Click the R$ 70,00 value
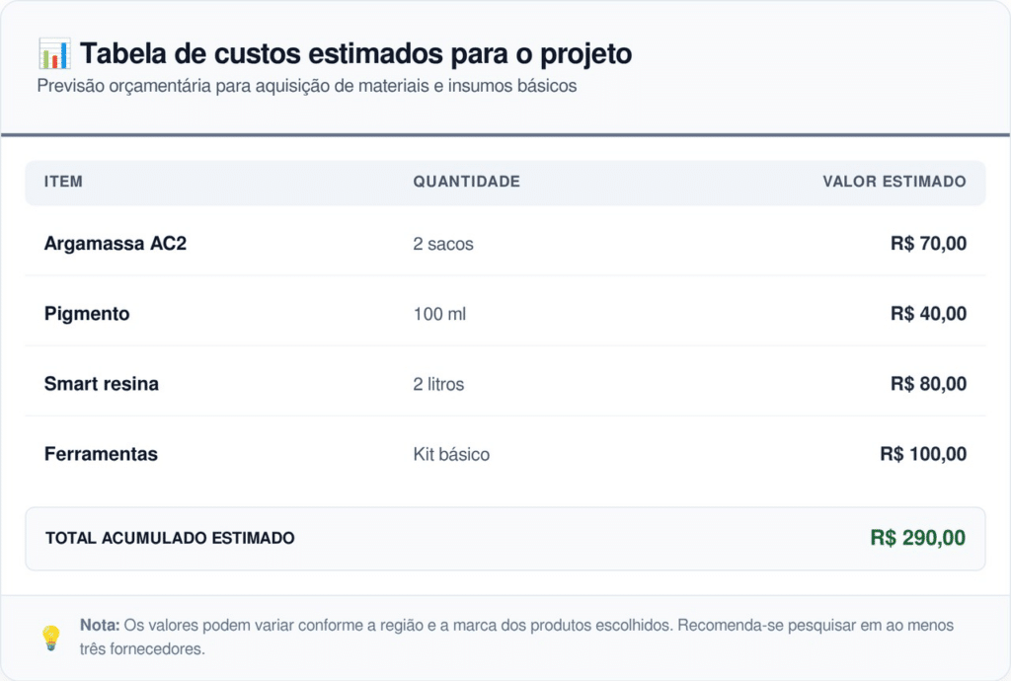Viewport: 1011px width, 681px height. (x=928, y=244)
